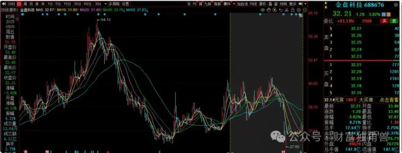402x153 pixels.
Task: Click the 64.13 high price label on chart
Action: [x=106, y=20]
